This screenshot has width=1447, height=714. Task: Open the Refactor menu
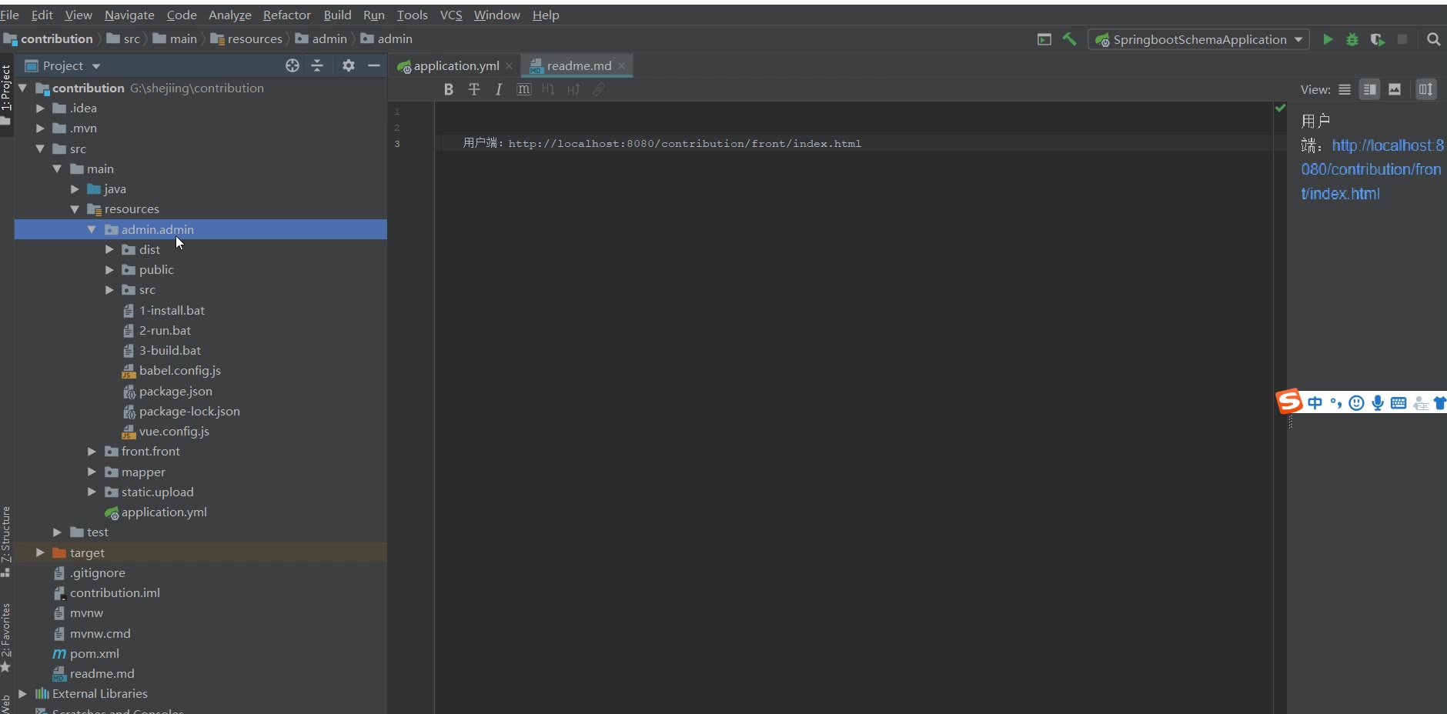(287, 15)
